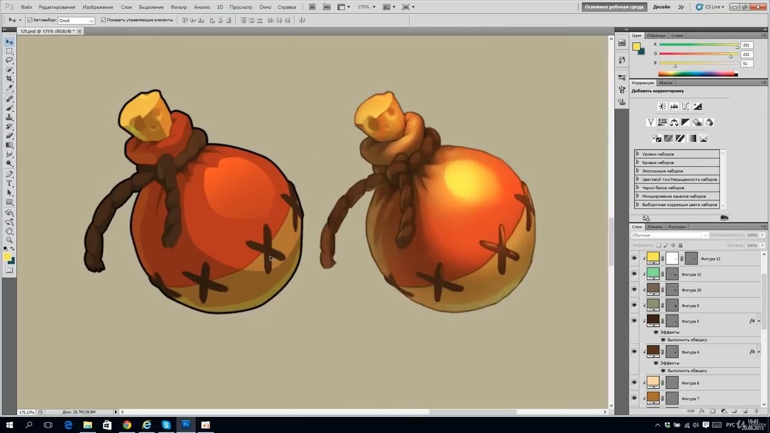770x433 pixels.
Task: Select the Move tool in the toolbox
Action: pyautogui.click(x=10, y=41)
